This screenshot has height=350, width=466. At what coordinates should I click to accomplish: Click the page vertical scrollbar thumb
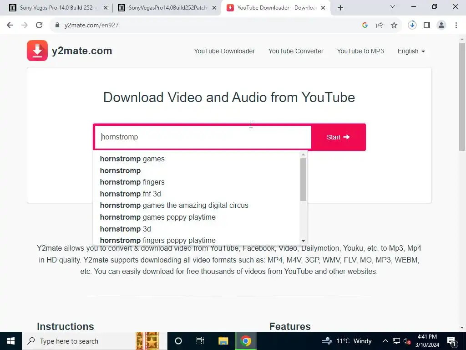click(462, 97)
